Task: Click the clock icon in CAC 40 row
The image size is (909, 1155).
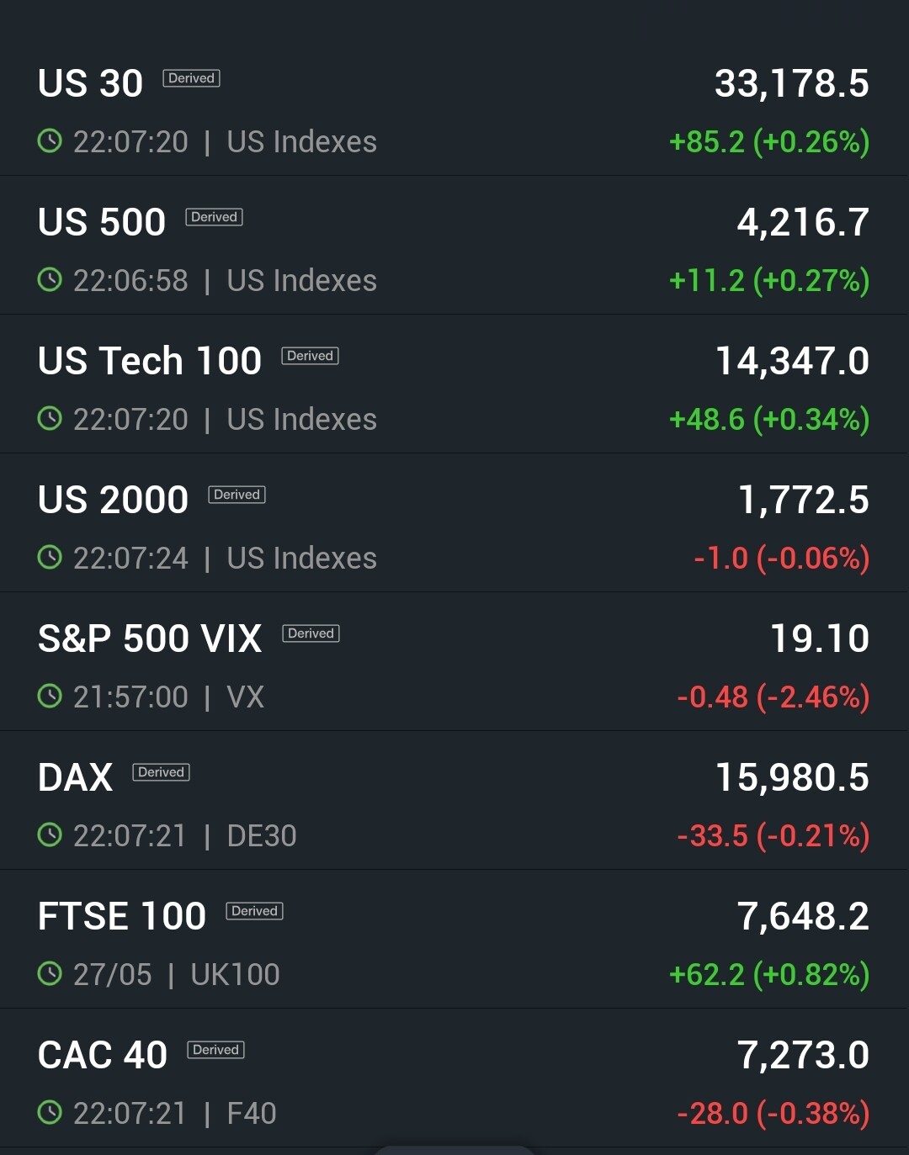Action: click(x=50, y=1113)
